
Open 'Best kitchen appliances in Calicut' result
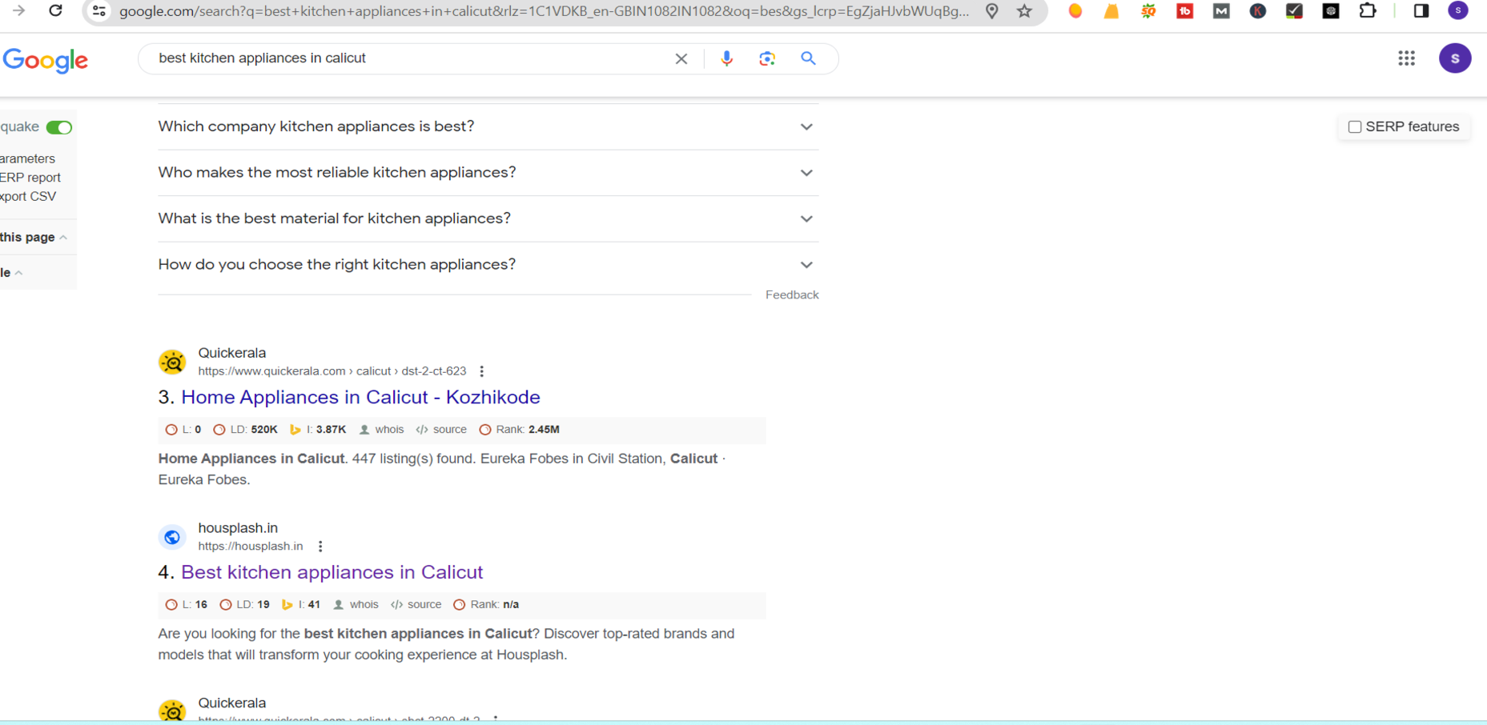click(332, 572)
